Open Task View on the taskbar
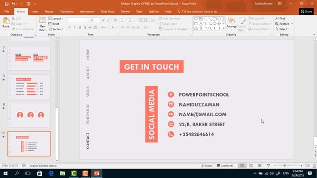Viewport: 317px width, 178px height. click(x=28, y=174)
